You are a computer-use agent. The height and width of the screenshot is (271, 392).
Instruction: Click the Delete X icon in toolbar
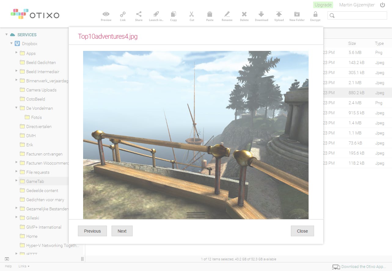pyautogui.click(x=244, y=14)
